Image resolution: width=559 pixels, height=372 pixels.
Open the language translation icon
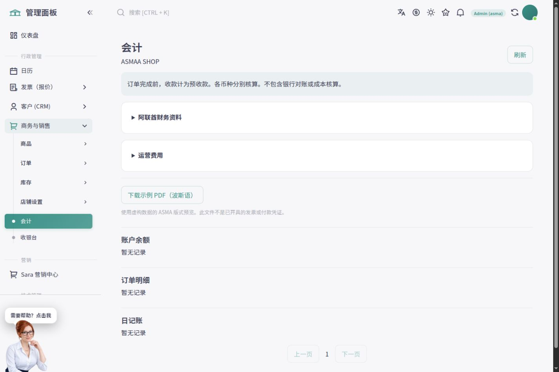tap(401, 13)
